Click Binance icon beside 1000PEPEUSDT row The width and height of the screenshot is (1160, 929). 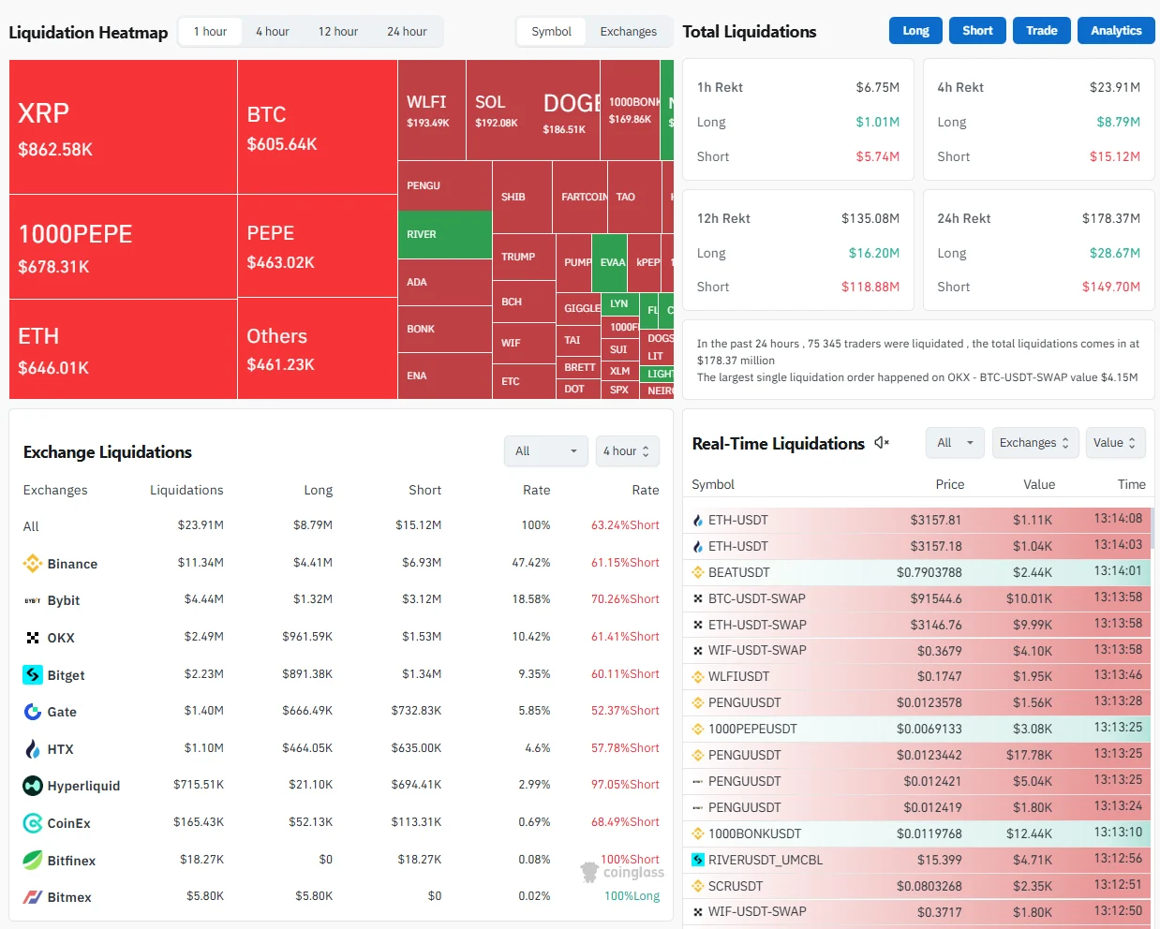point(698,729)
